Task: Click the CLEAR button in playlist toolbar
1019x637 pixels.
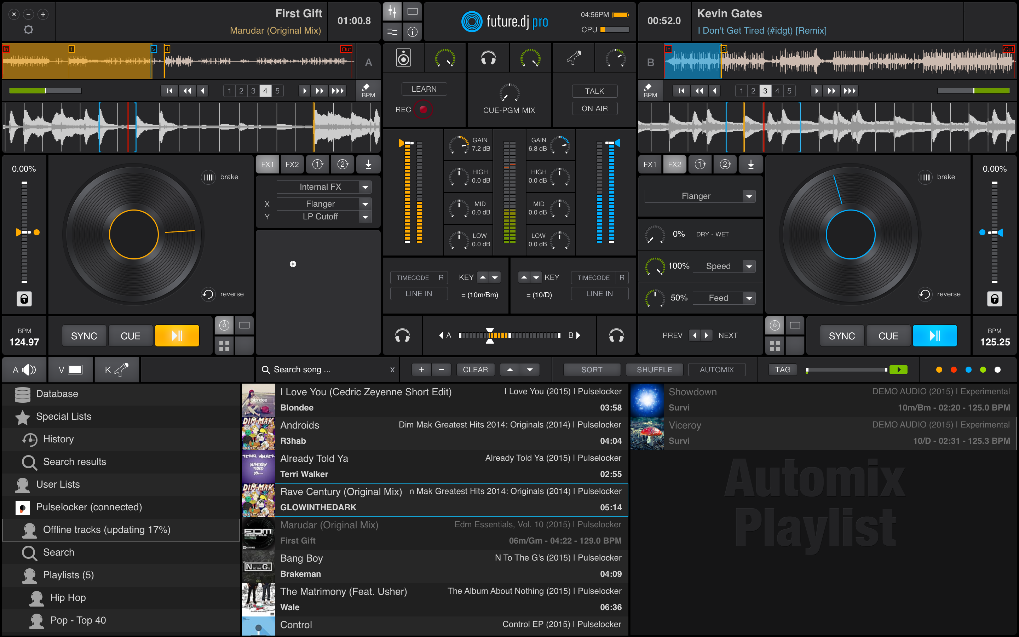Action: [475, 369]
